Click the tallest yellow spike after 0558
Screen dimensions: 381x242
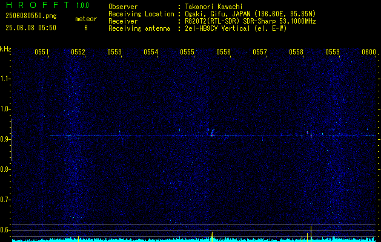coord(311,234)
